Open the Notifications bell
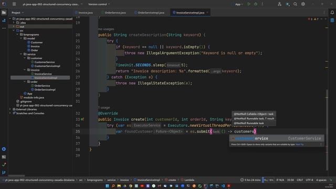Image resolution: width=336 pixels, height=189 pixels. (x=332, y=13)
